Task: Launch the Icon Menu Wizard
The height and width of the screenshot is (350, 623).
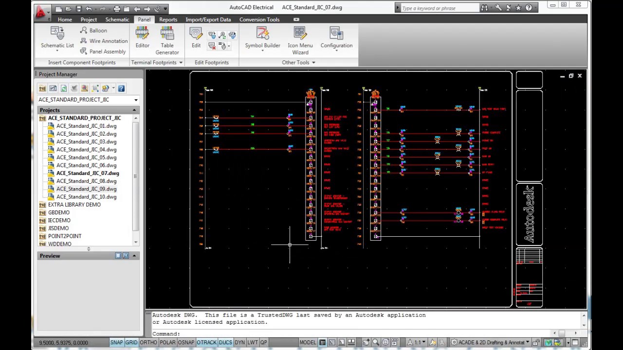Action: (x=300, y=40)
